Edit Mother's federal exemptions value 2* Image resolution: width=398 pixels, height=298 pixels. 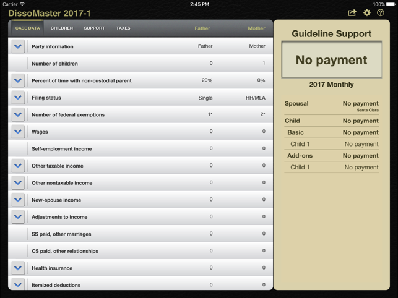(x=262, y=114)
